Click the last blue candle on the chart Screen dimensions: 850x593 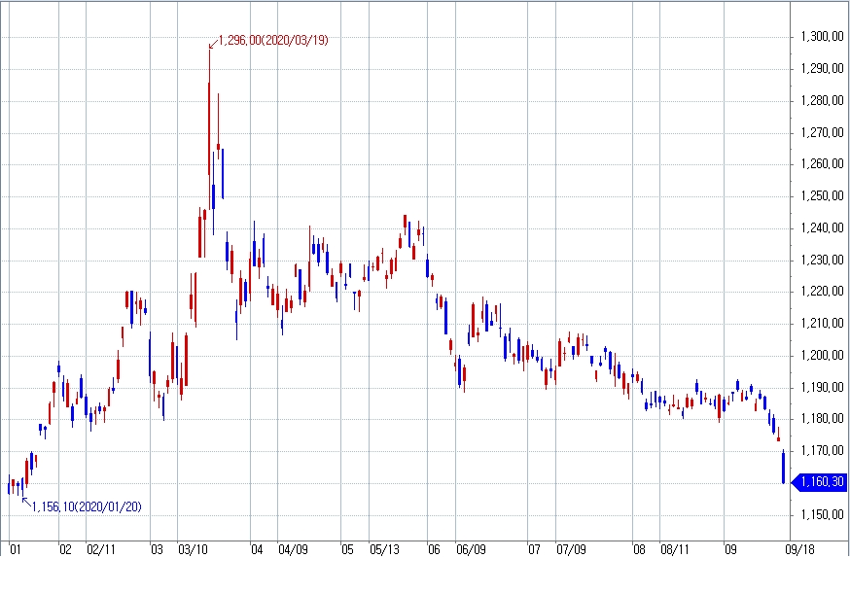click(783, 468)
